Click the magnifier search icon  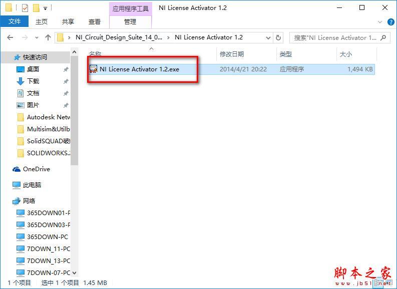[383, 37]
